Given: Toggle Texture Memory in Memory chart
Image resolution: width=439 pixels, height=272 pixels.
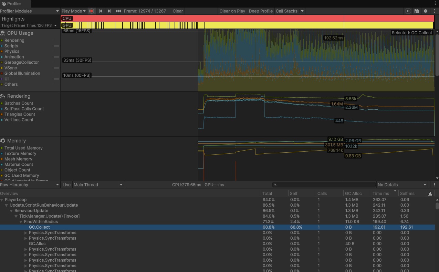Looking at the screenshot, I should (2, 153).
